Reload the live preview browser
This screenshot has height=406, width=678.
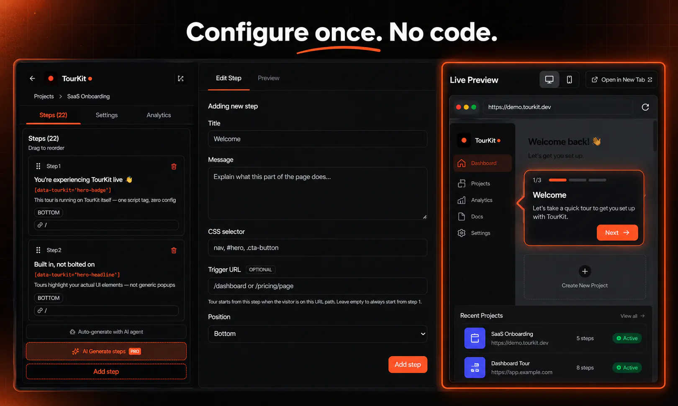pyautogui.click(x=645, y=107)
